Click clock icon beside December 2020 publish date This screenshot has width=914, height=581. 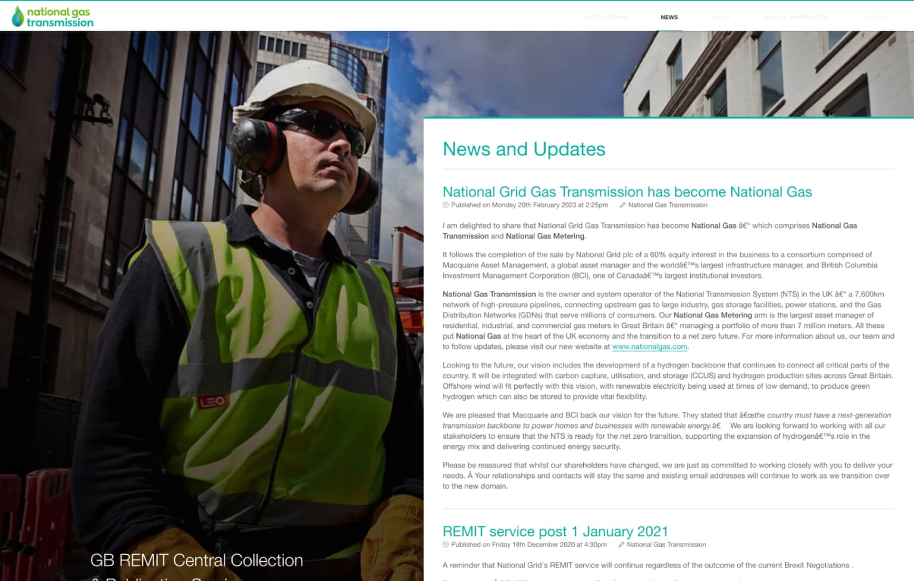(446, 545)
